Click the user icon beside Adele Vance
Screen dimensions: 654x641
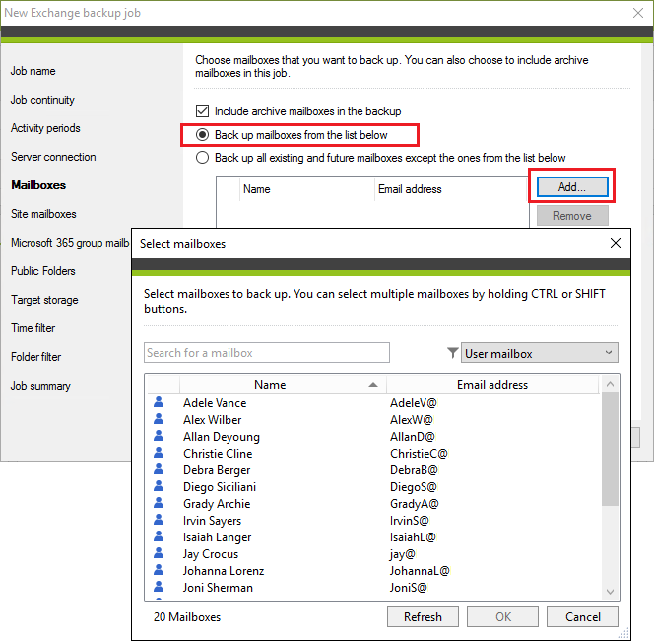[159, 402]
